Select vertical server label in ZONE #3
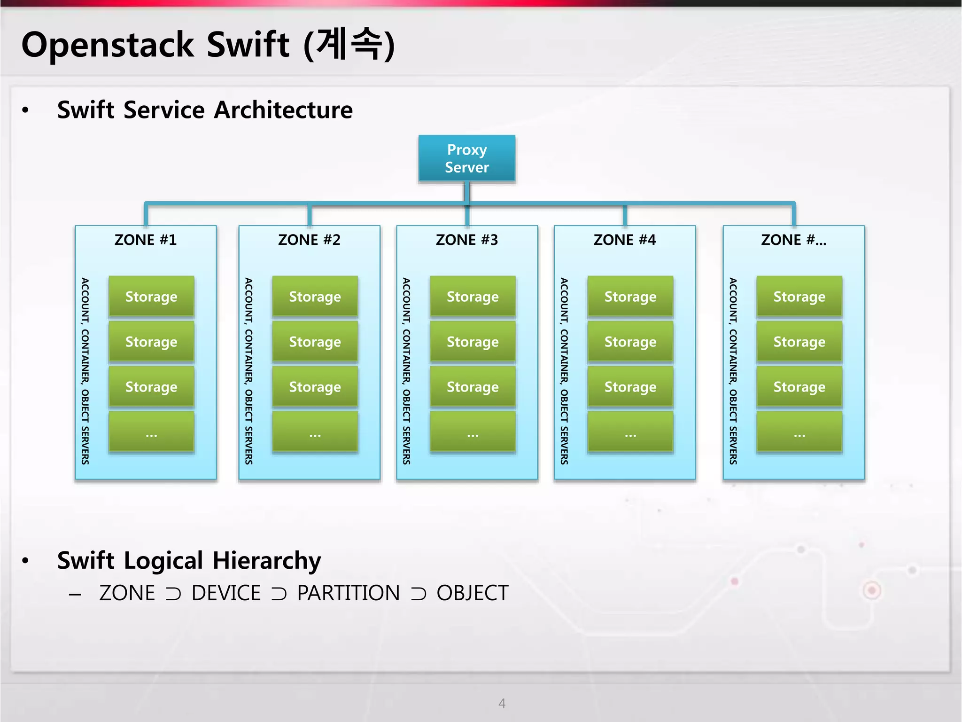 (x=406, y=370)
